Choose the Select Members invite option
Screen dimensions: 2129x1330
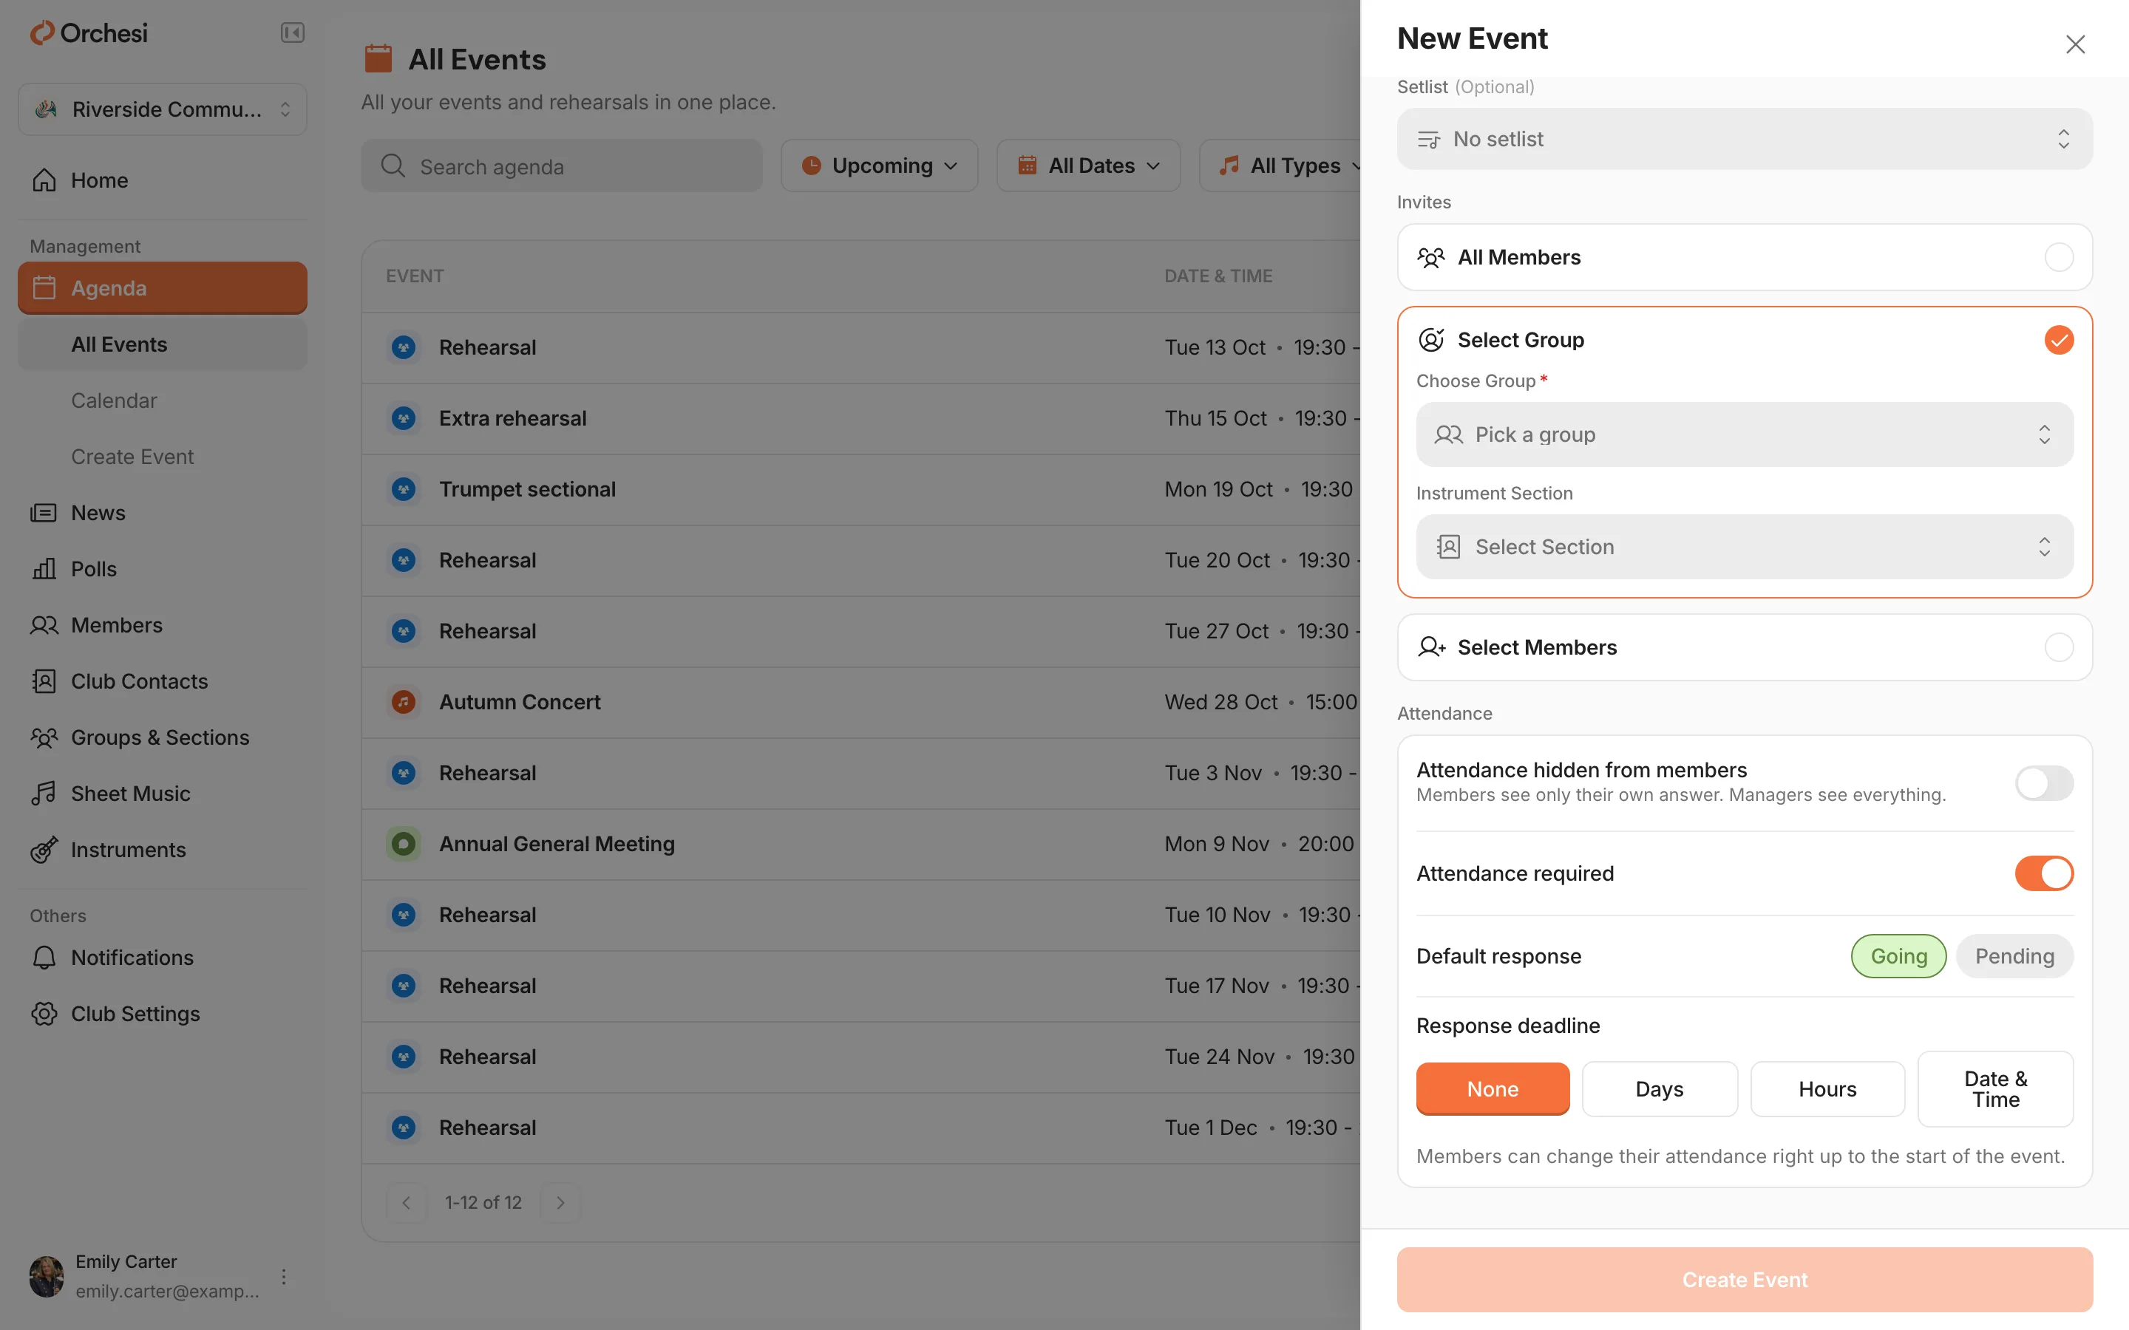point(1745,647)
